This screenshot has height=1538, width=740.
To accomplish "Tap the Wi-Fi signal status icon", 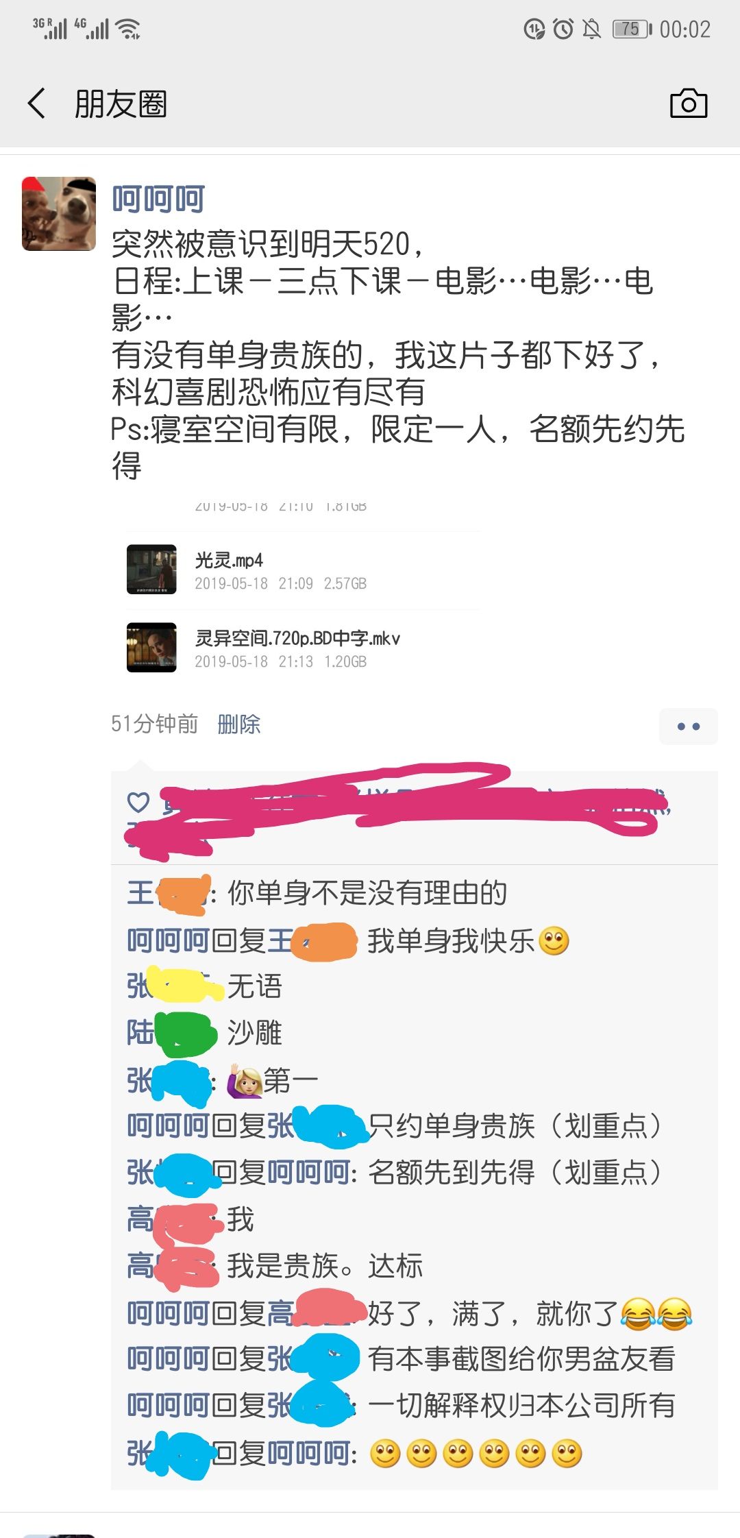I will (128, 29).
